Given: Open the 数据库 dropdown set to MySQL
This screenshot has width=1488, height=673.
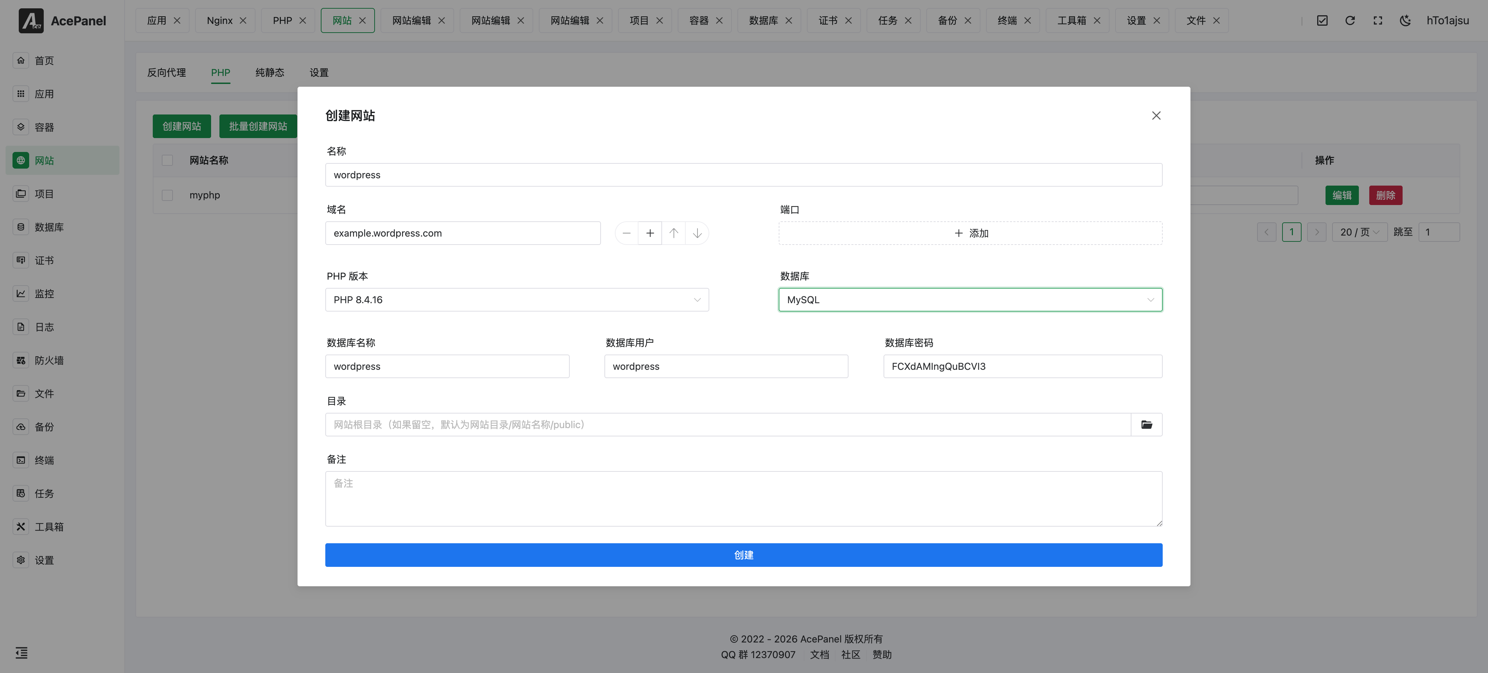Looking at the screenshot, I should click(x=970, y=300).
